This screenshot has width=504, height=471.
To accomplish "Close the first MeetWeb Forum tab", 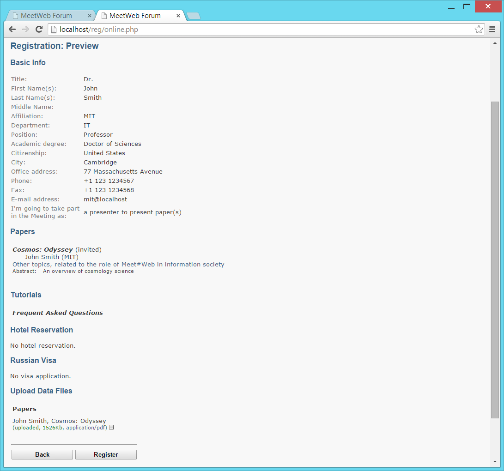I will click(x=90, y=15).
